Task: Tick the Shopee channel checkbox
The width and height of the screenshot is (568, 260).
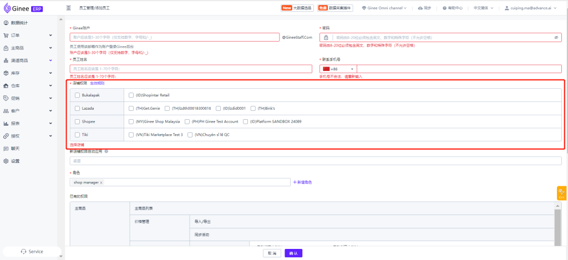Action: 77,121
